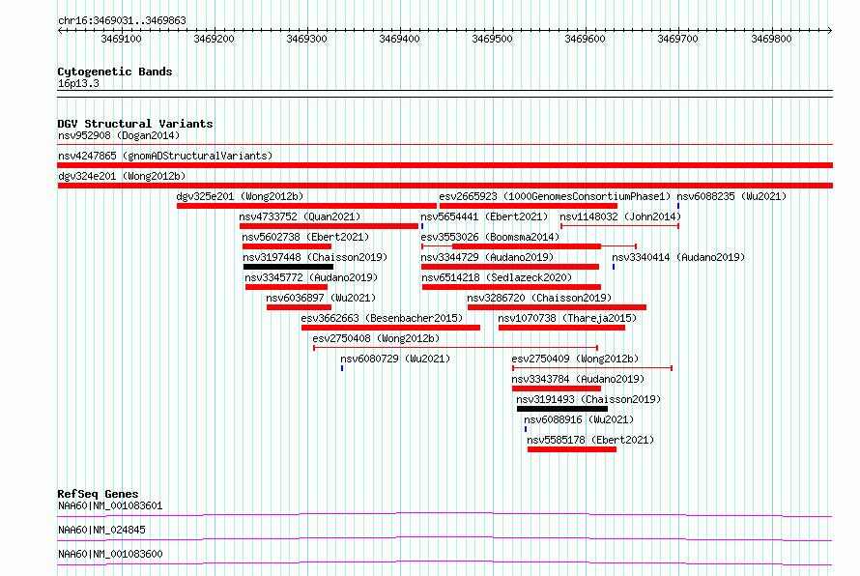This screenshot has height=576, width=860.
Task: Click the black bar under nsv3197448
Action: point(289,267)
